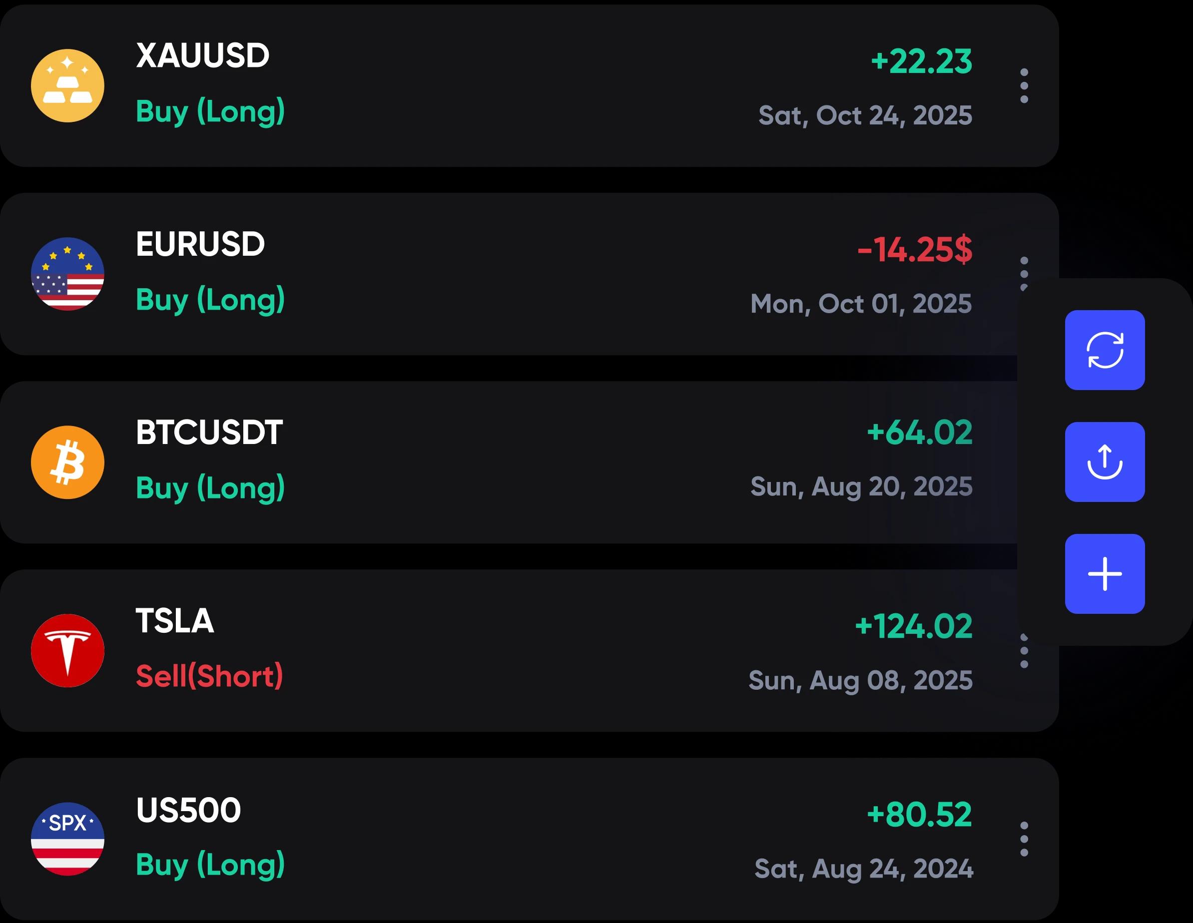Click the Tesla logo icon
Screen dimensions: 1193x923
[67, 650]
